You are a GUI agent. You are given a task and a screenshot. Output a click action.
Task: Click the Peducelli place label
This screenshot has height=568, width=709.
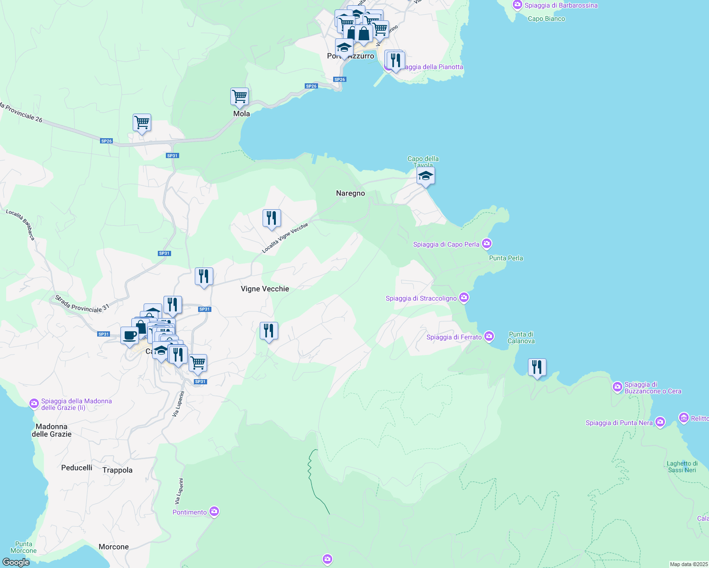click(77, 468)
